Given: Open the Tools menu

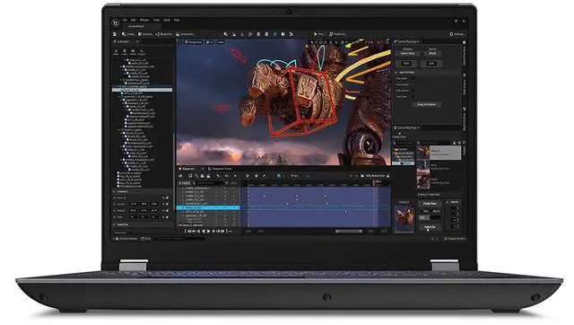Looking at the screenshot, I should [x=156, y=20].
